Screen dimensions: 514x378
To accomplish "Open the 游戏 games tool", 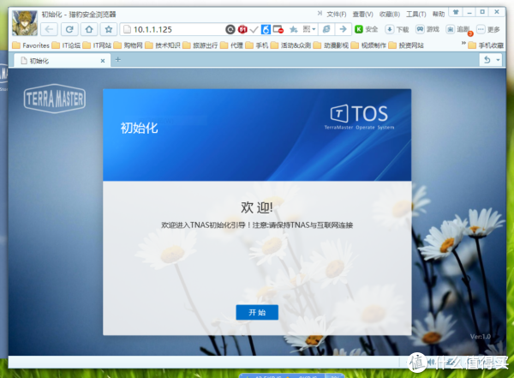I will pyautogui.click(x=427, y=29).
